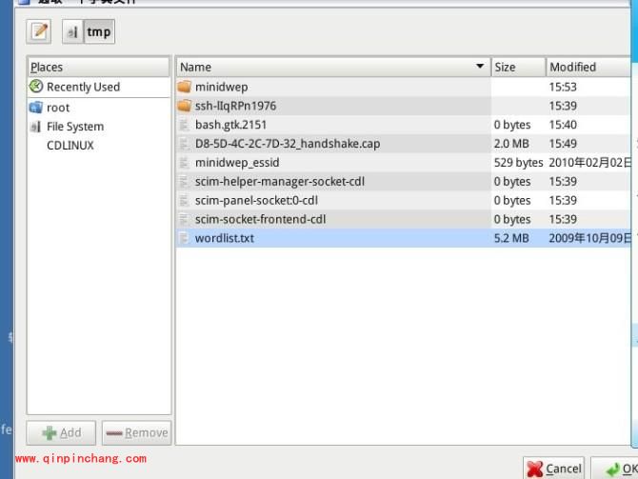Select the tmp path button

(99, 31)
